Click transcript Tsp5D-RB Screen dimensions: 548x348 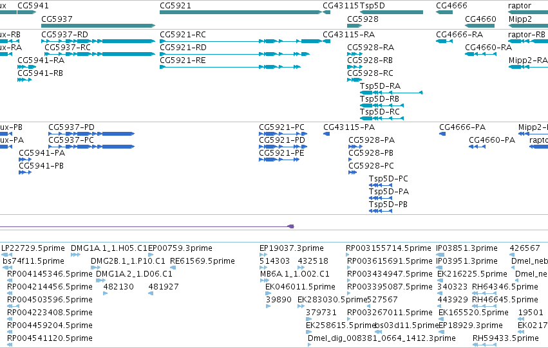pyautogui.click(x=382, y=105)
